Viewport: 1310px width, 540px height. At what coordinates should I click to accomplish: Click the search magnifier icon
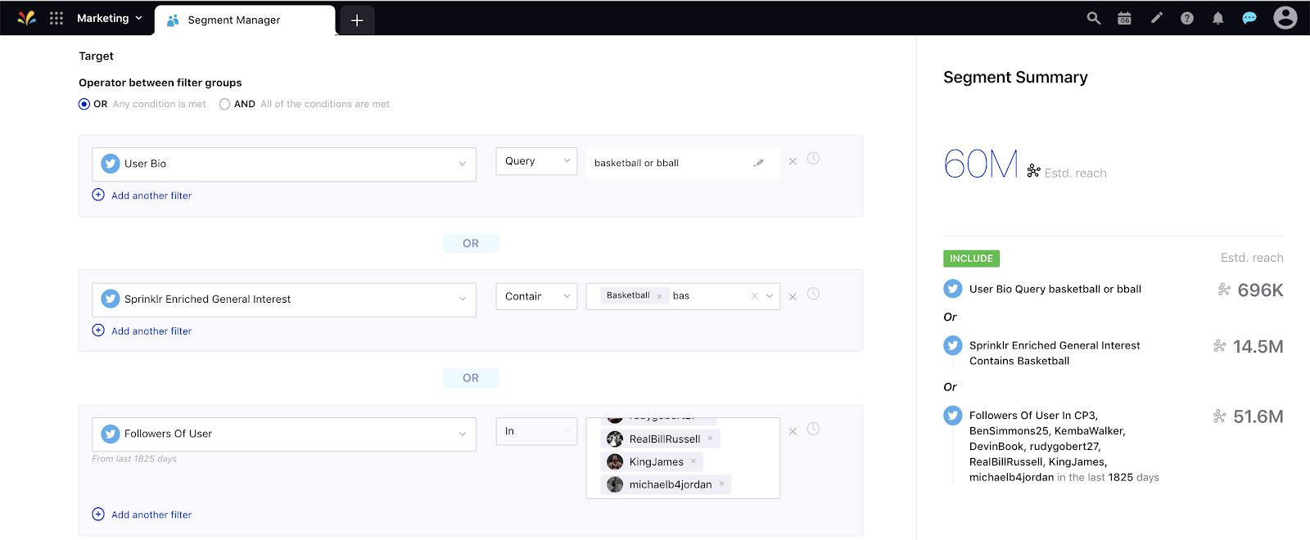(1093, 18)
